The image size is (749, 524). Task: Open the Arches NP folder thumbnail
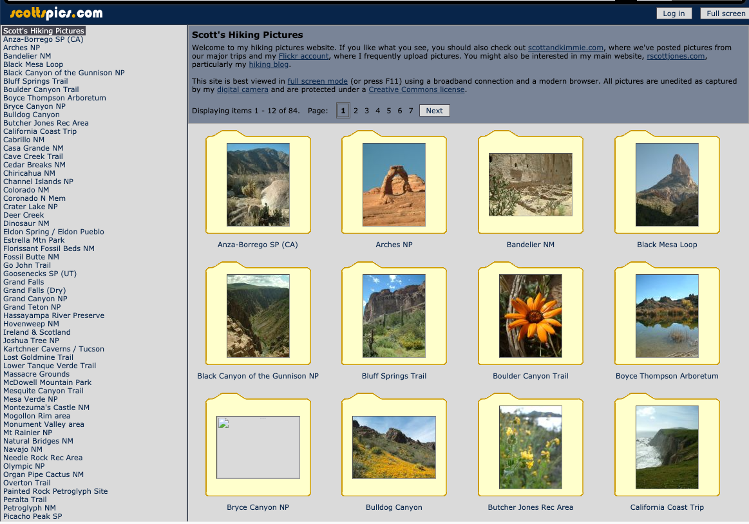pos(394,184)
